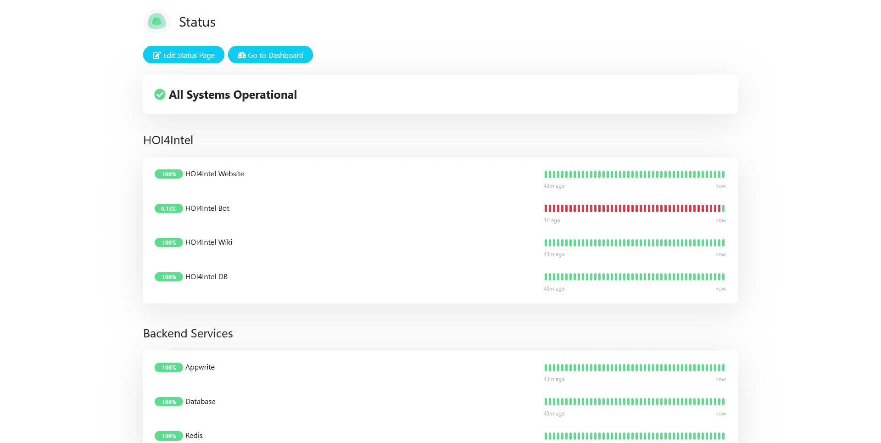Open the Edit Status Page button

[x=184, y=55]
